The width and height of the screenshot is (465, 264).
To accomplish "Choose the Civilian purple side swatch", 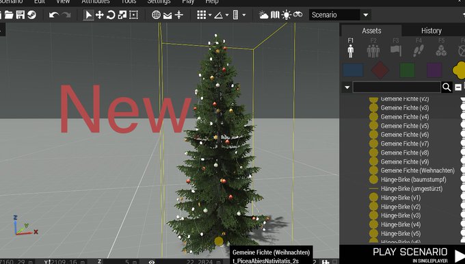I will (434, 70).
